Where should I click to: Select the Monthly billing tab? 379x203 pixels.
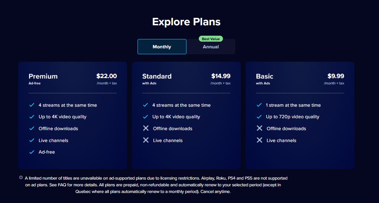162,47
